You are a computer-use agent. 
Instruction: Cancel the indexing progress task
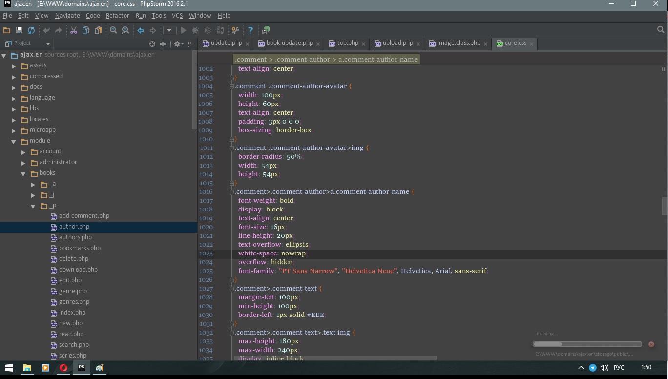point(651,344)
